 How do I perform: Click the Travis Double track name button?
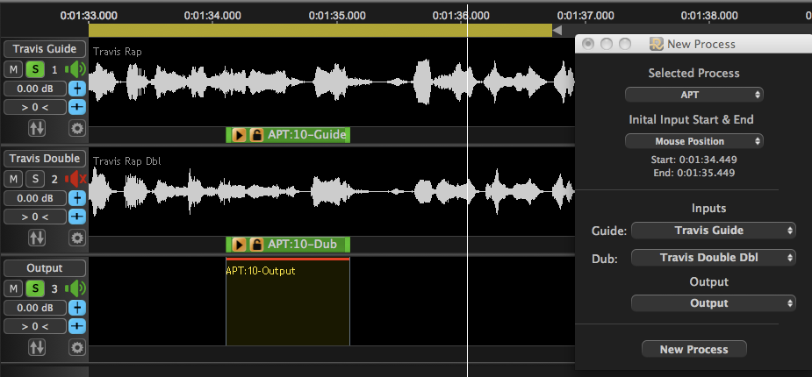coord(44,159)
